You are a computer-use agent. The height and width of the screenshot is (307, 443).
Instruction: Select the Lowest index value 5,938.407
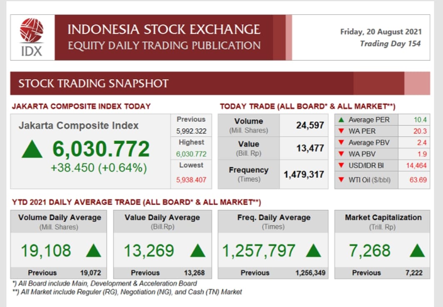click(191, 180)
